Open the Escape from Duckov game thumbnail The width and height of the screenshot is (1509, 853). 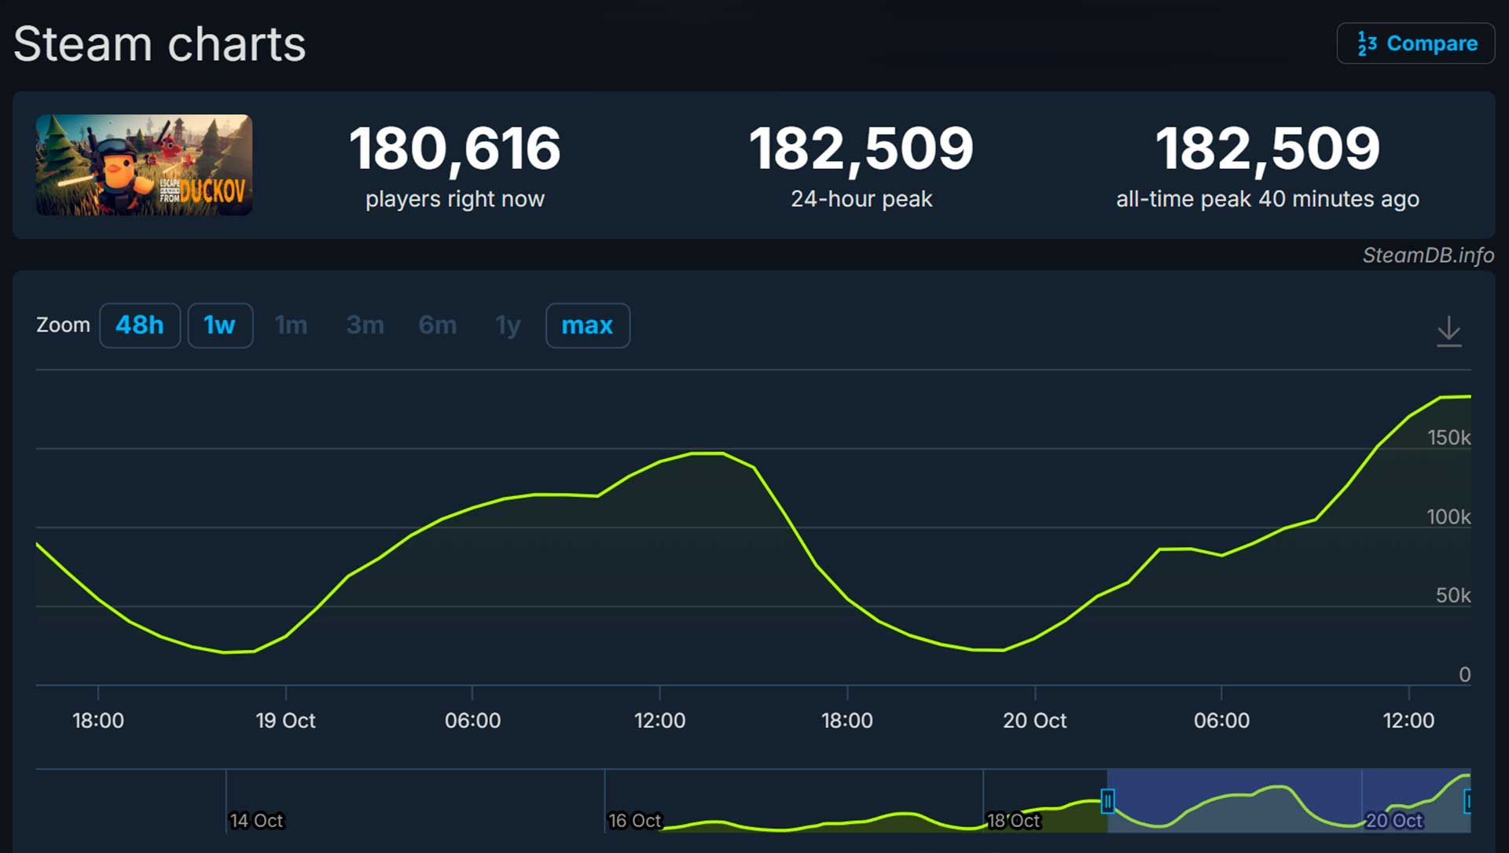144,165
